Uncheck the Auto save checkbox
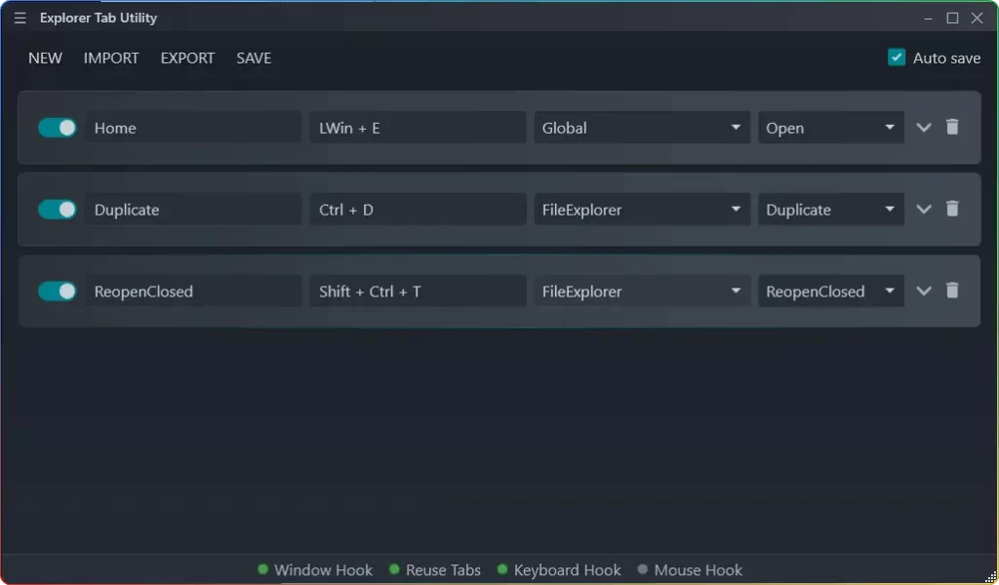 897,58
